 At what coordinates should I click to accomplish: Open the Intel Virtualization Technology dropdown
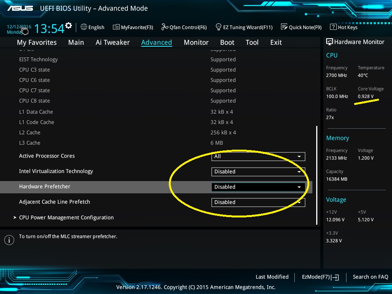click(258, 172)
